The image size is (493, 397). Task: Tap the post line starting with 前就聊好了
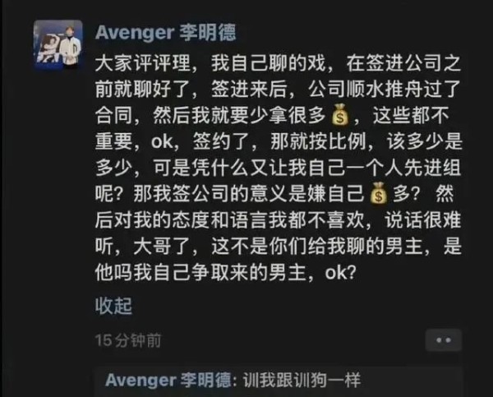click(278, 90)
